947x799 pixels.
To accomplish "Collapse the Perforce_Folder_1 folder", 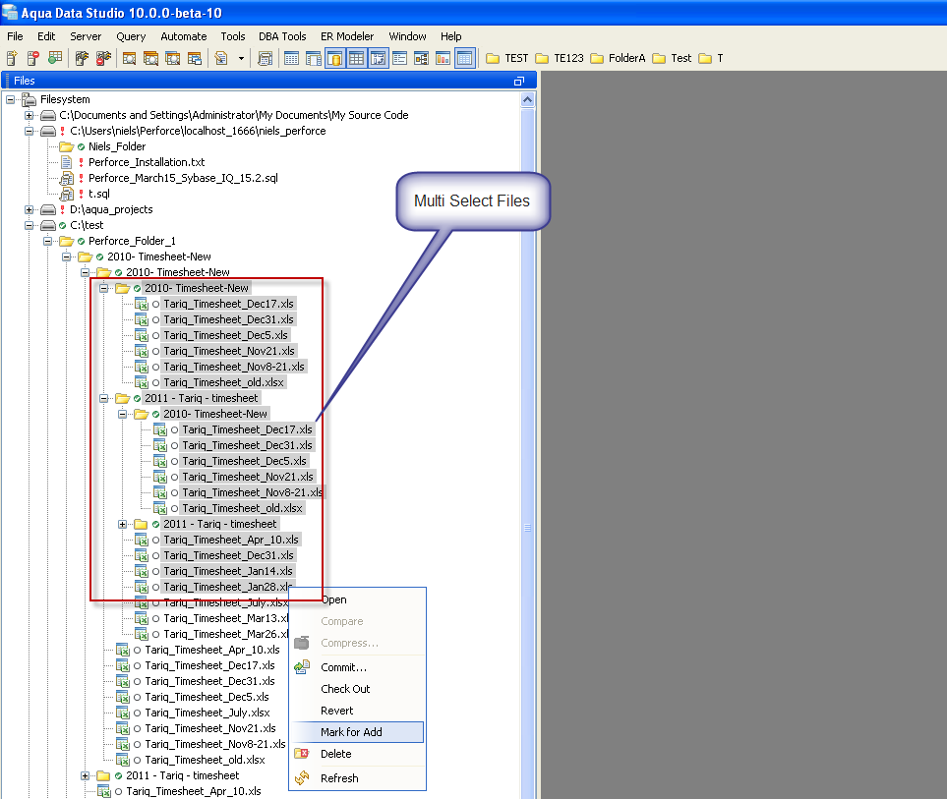I will click(48, 241).
